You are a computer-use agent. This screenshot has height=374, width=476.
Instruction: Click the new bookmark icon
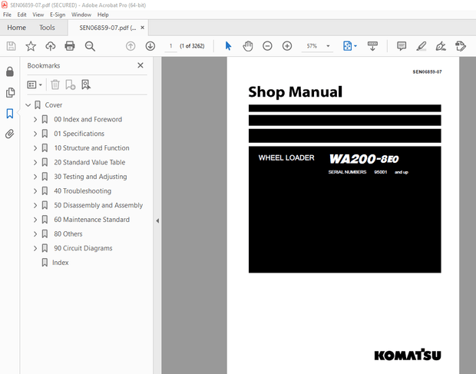pos(71,84)
